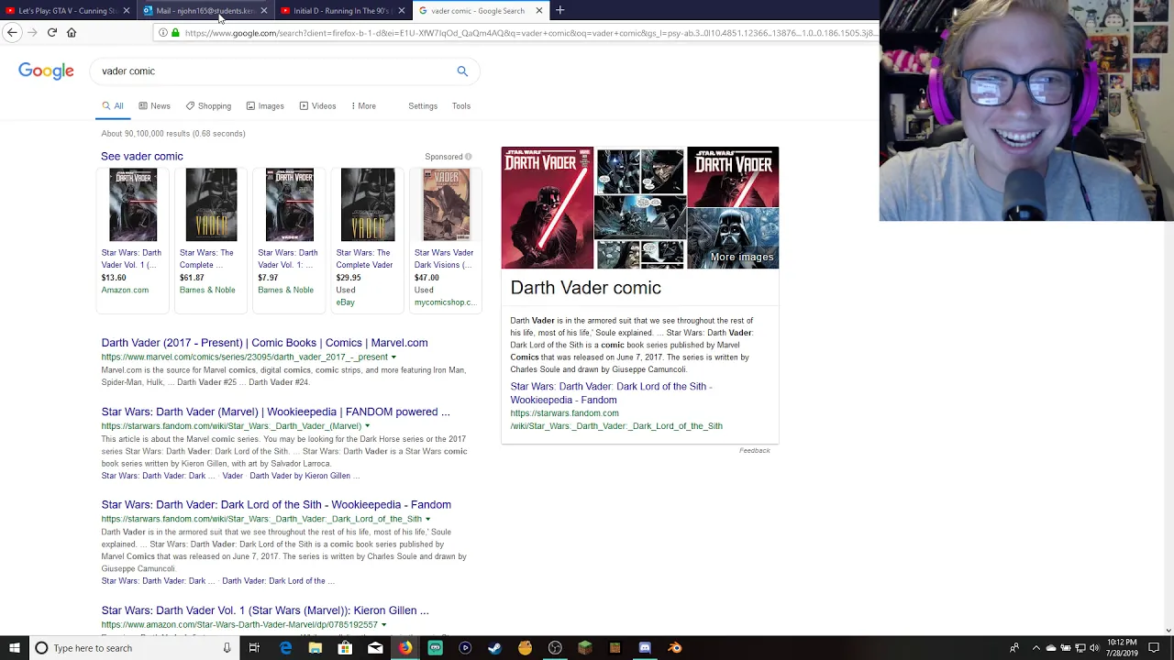Click the browser Forward arrow button
The width and height of the screenshot is (1174, 660).
32,32
